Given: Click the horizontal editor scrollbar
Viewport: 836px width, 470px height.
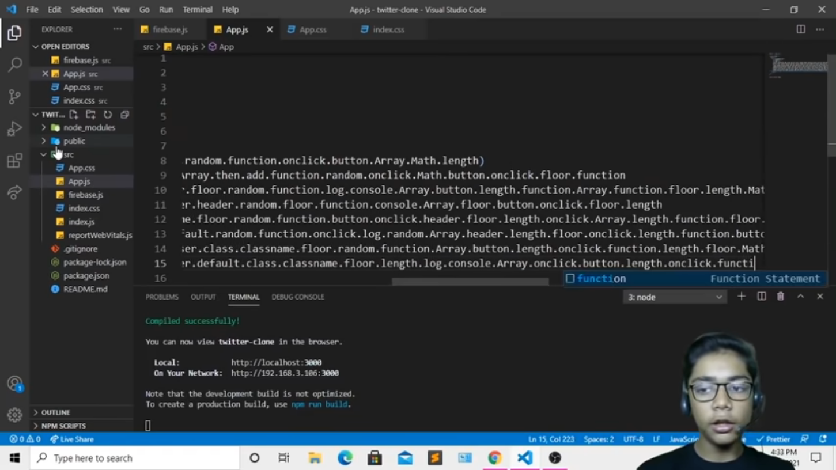Looking at the screenshot, I should (x=470, y=282).
